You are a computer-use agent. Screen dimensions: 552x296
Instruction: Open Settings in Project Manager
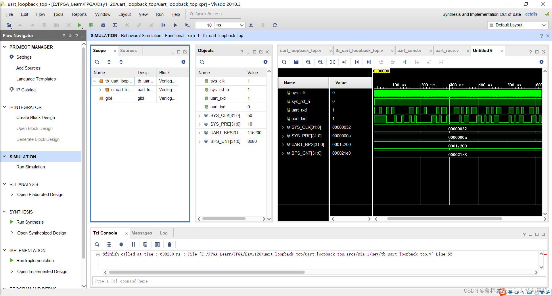coord(24,57)
